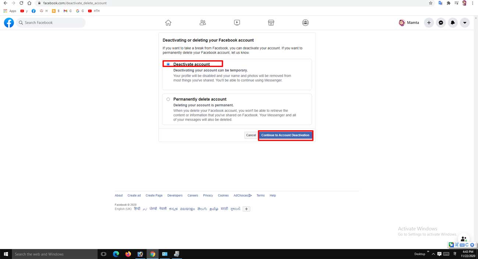Open Task View taskbar icon

pyautogui.click(x=103, y=254)
